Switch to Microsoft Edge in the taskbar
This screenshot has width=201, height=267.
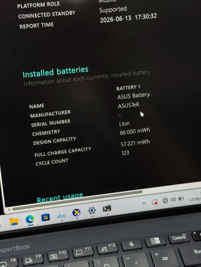(30, 219)
